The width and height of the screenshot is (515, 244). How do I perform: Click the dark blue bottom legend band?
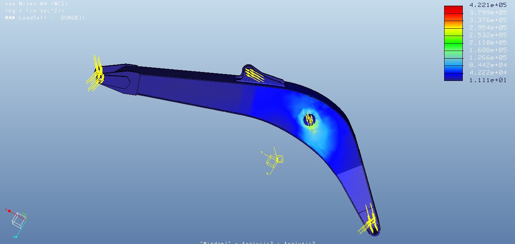pyautogui.click(x=453, y=77)
